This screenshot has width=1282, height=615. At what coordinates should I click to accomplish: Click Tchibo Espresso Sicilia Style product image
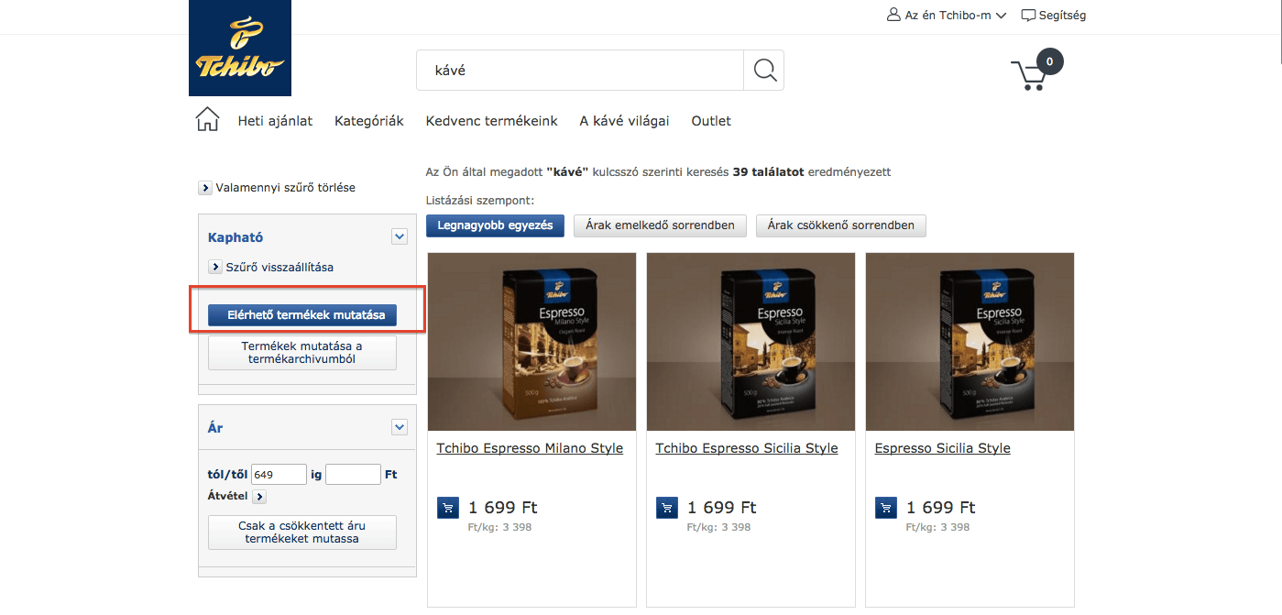(x=751, y=342)
